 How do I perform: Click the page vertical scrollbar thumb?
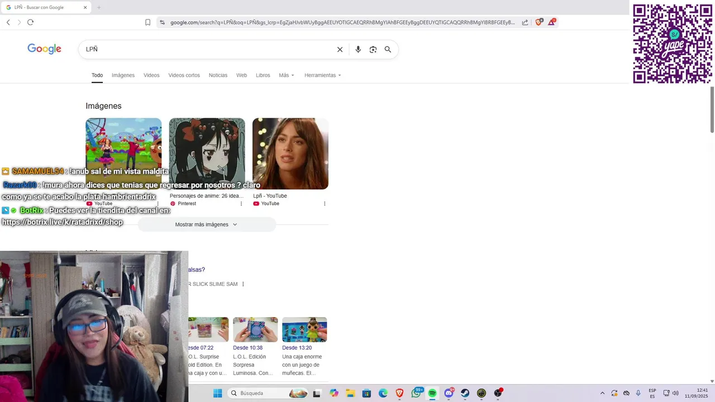click(x=712, y=109)
